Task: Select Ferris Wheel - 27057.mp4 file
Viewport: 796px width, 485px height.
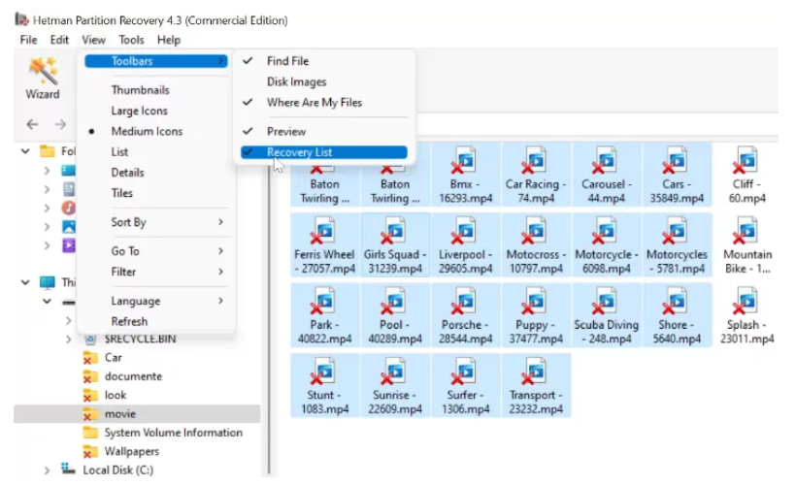Action: [324, 245]
